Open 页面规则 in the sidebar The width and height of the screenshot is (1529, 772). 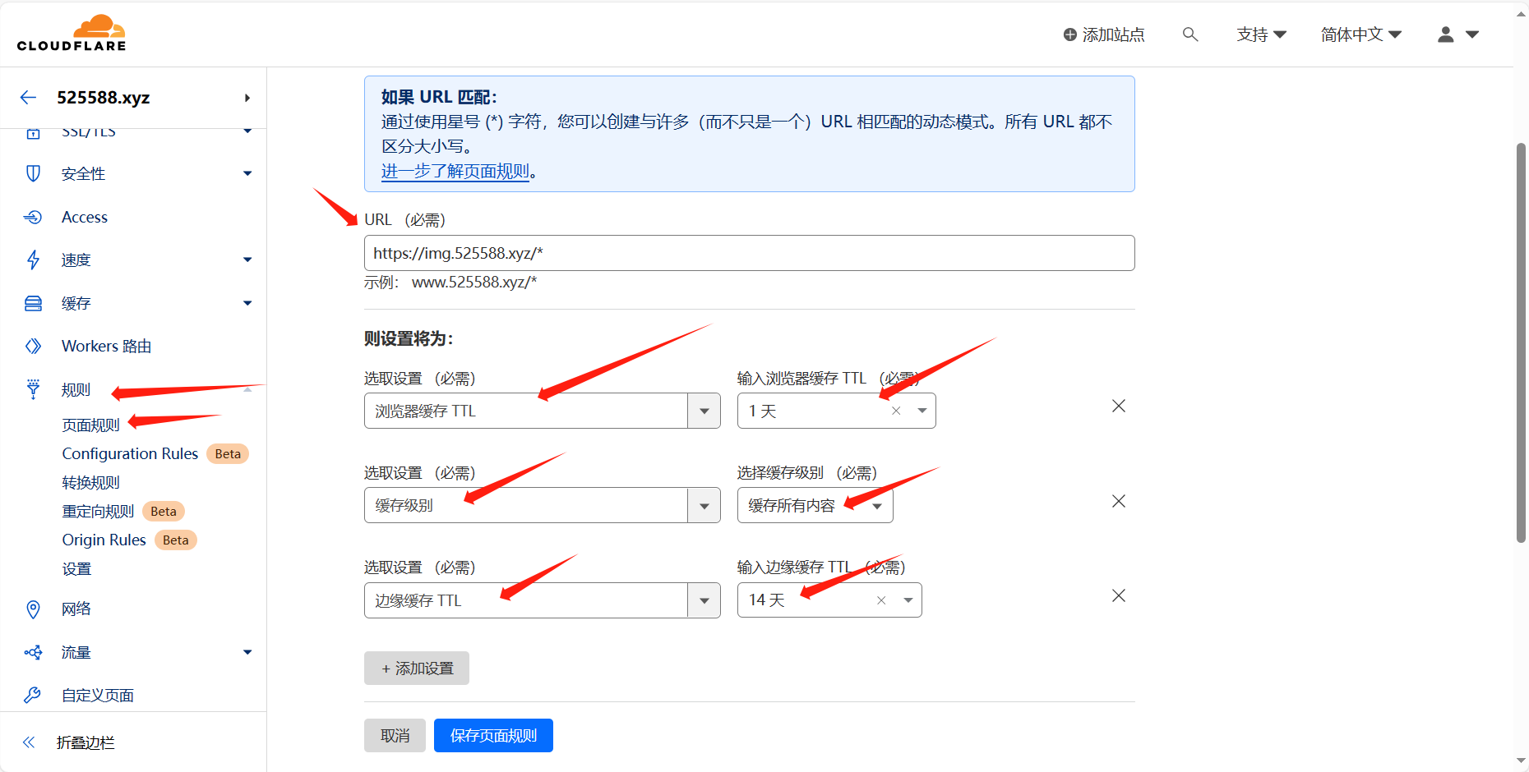click(90, 425)
